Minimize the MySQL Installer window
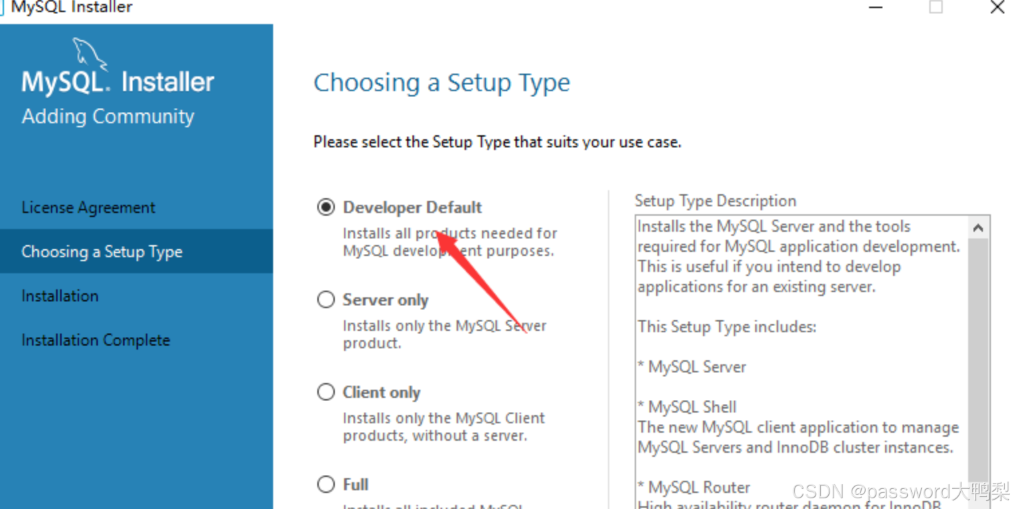The image size is (1013, 509). (x=875, y=7)
